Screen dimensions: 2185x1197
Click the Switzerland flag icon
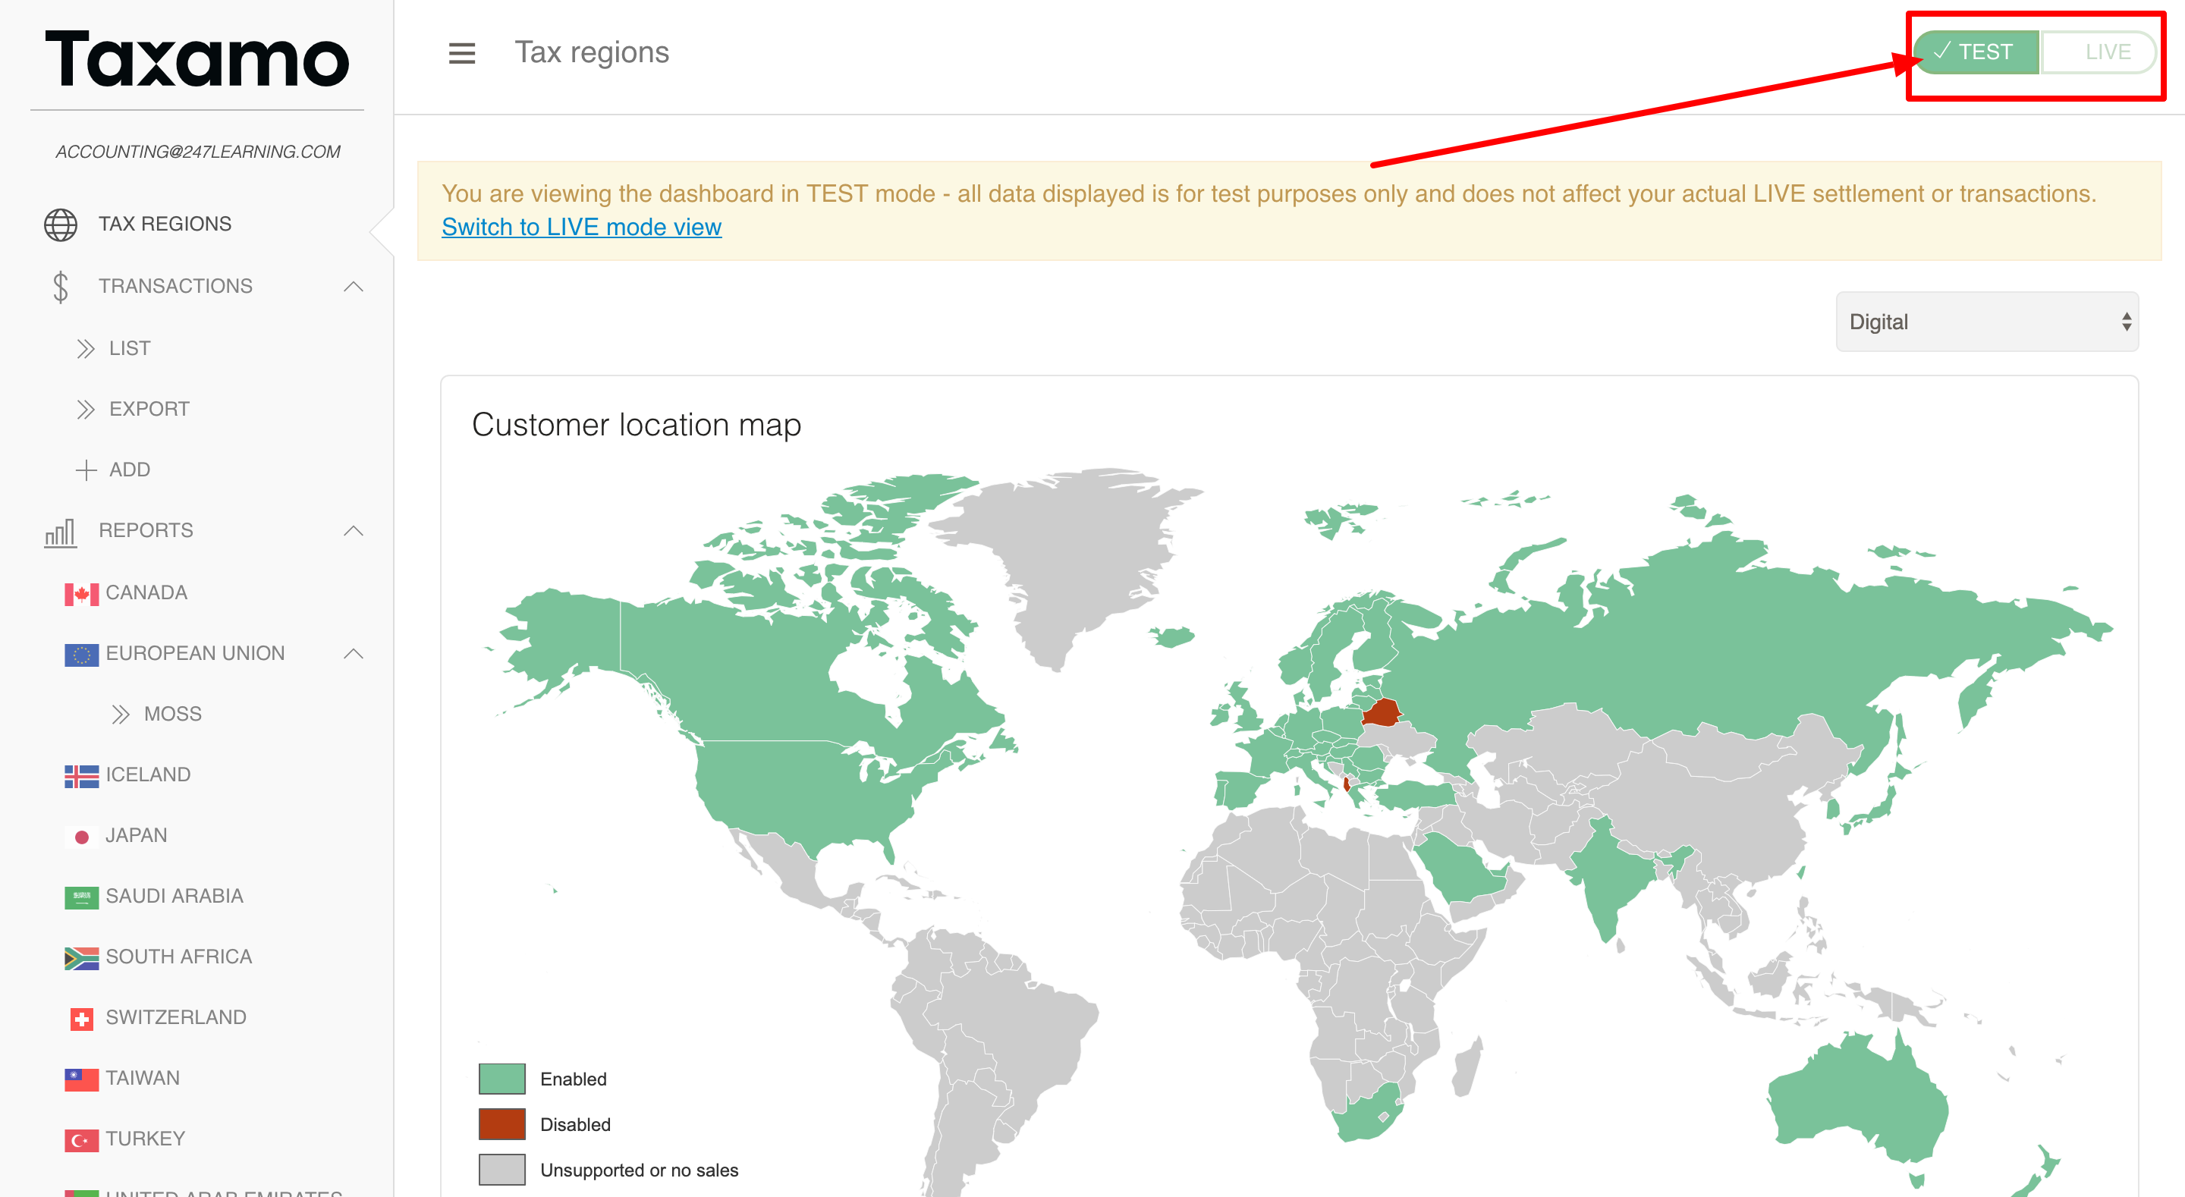pos(81,1018)
